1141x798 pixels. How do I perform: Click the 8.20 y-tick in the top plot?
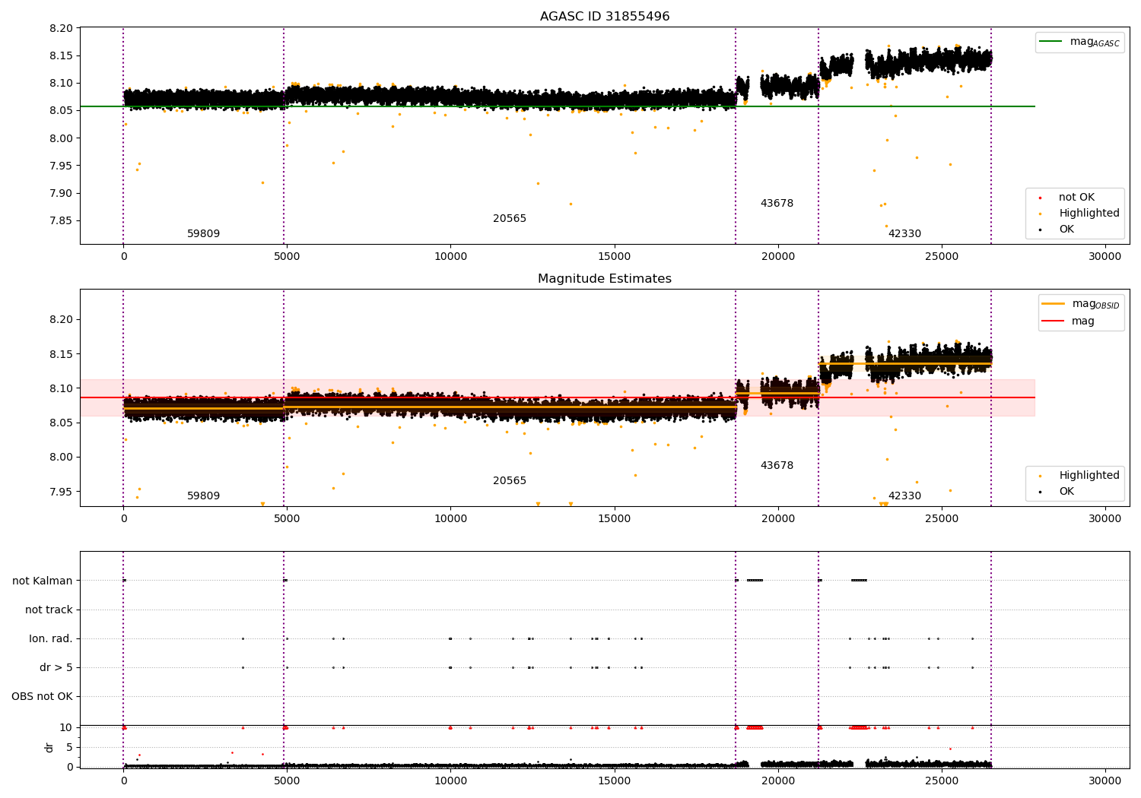click(62, 29)
